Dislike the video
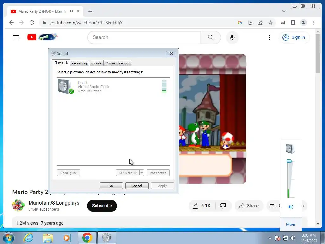The width and height of the screenshot is (325, 244). 223,206
